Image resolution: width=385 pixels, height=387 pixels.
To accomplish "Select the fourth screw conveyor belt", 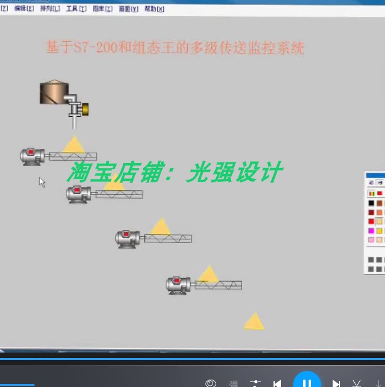I will point(218,285).
